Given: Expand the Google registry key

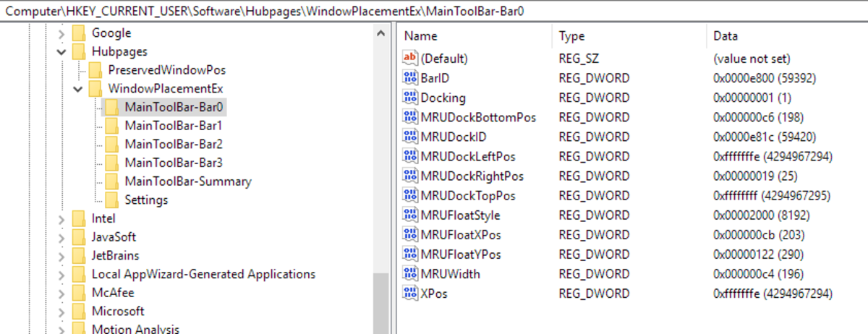Looking at the screenshot, I should (x=60, y=33).
